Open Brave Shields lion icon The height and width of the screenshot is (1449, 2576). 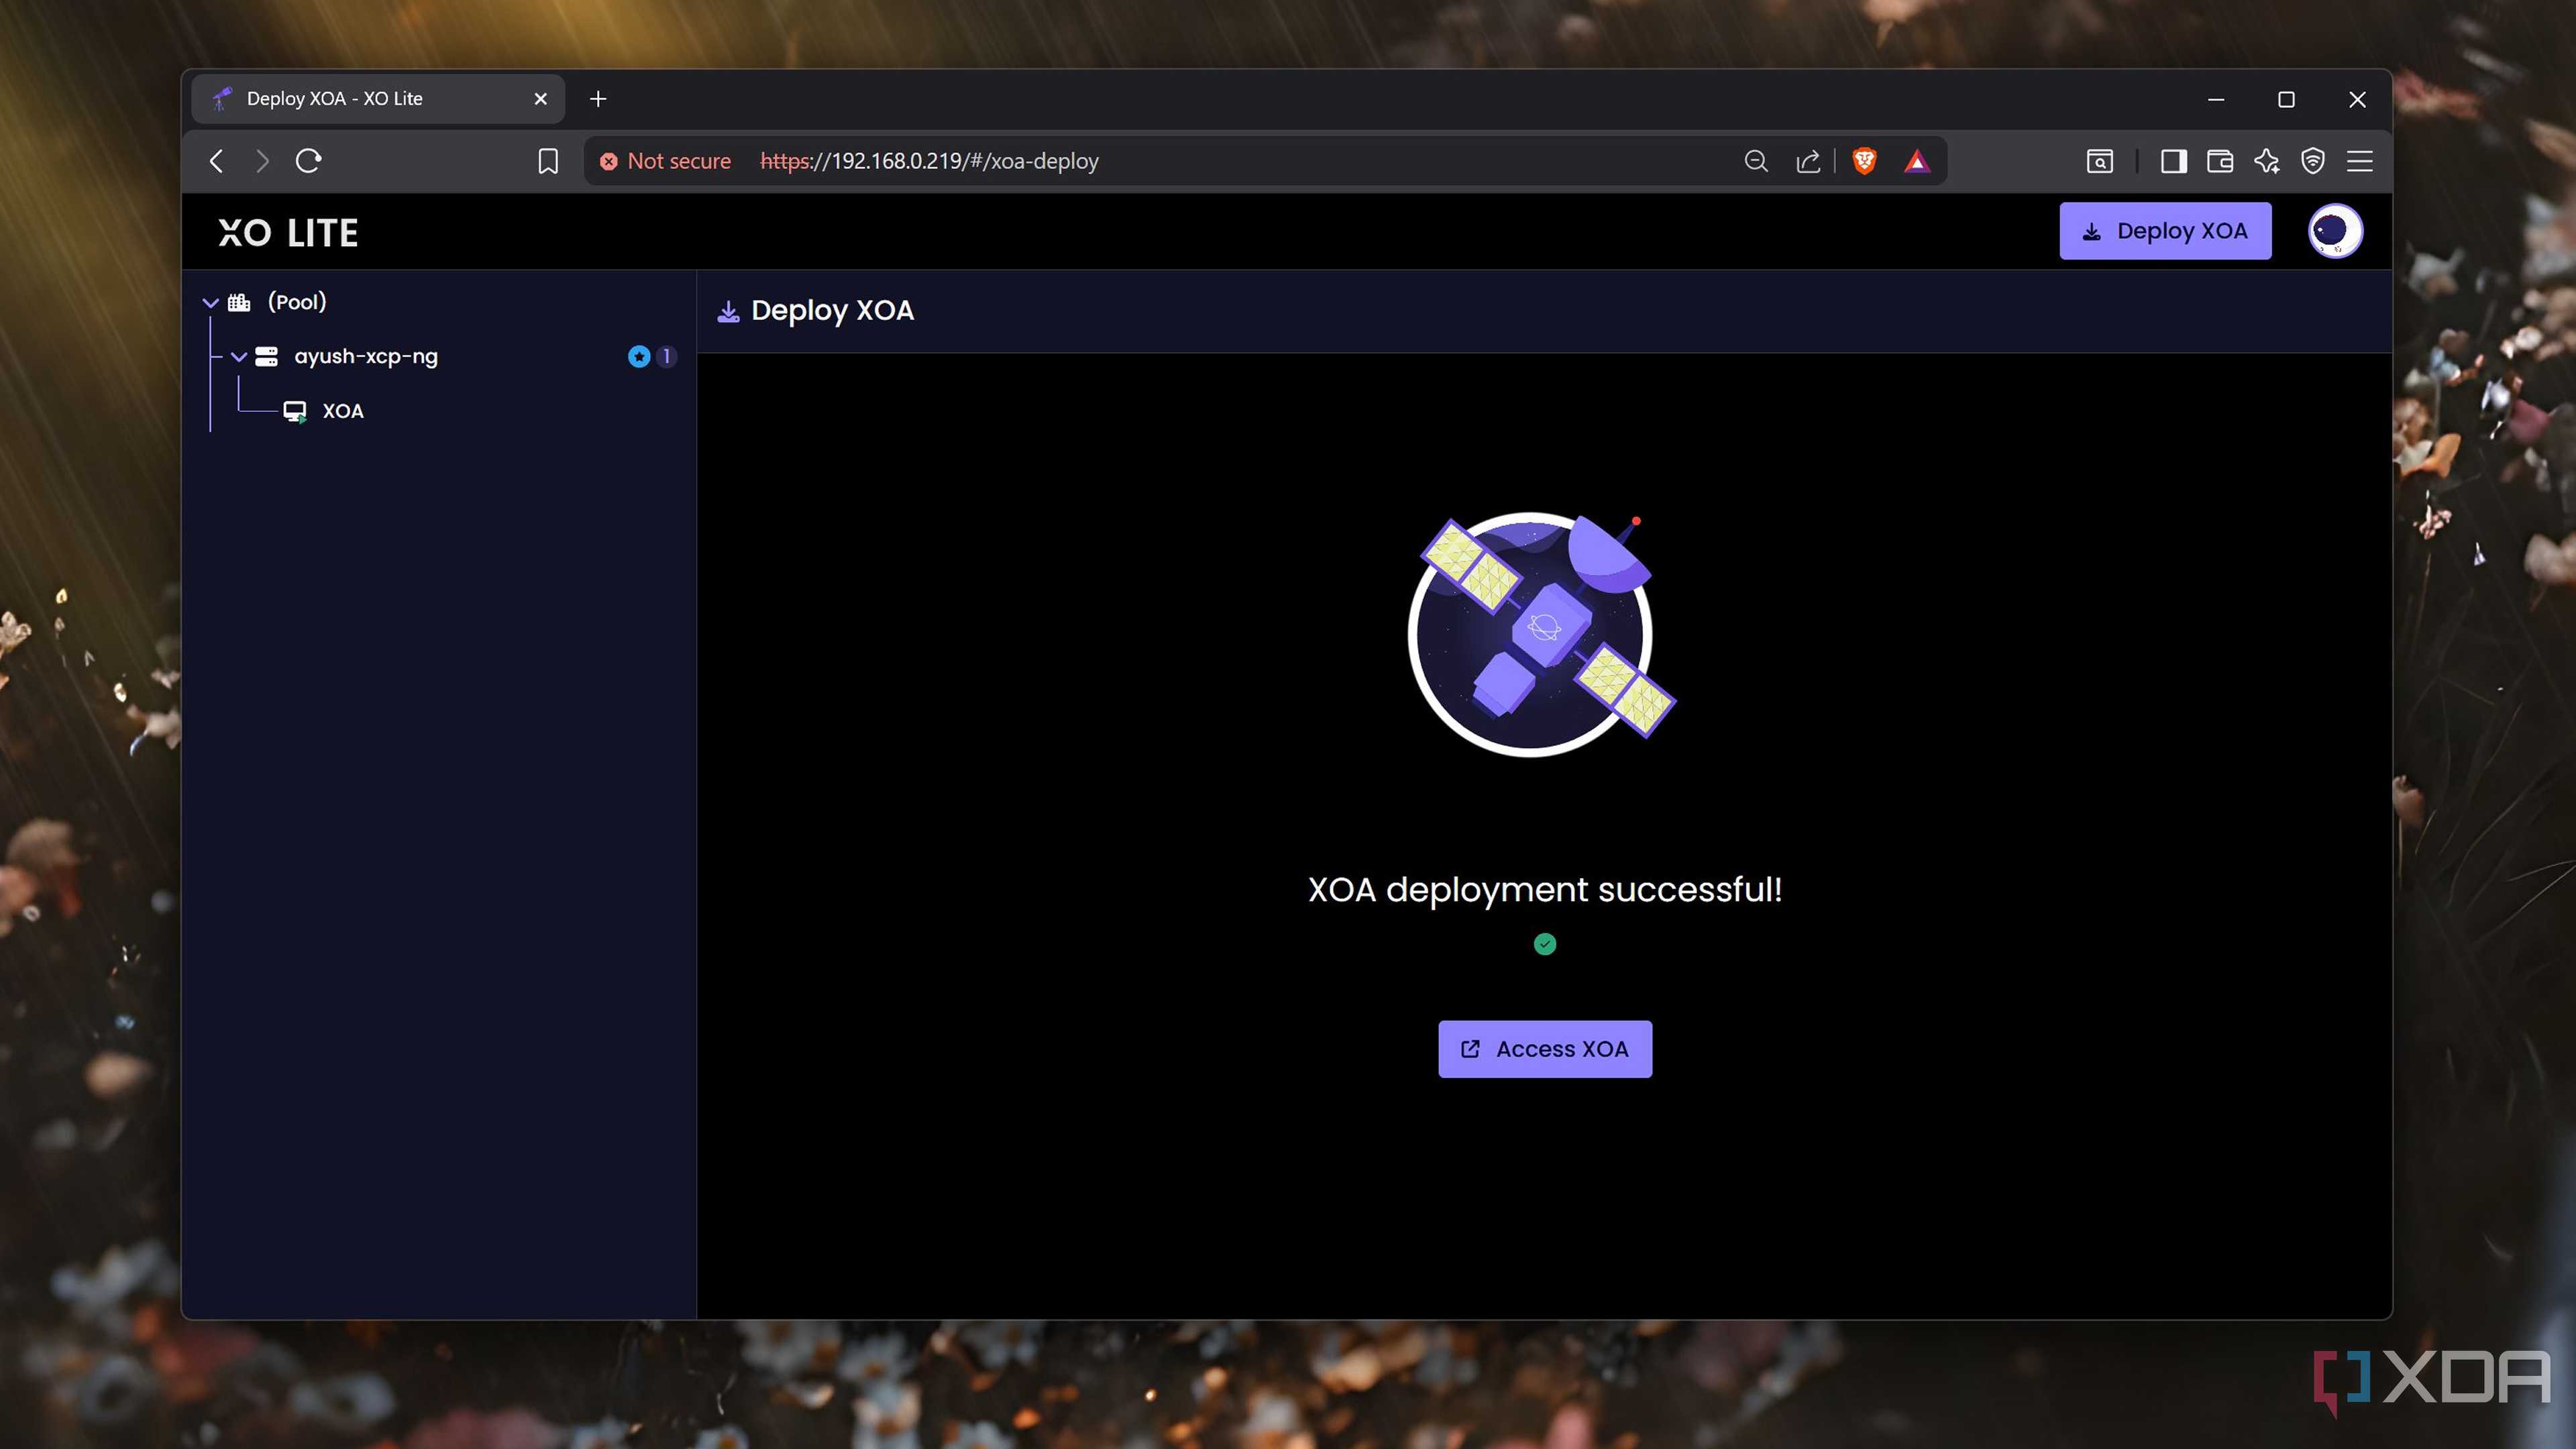pos(1864,161)
